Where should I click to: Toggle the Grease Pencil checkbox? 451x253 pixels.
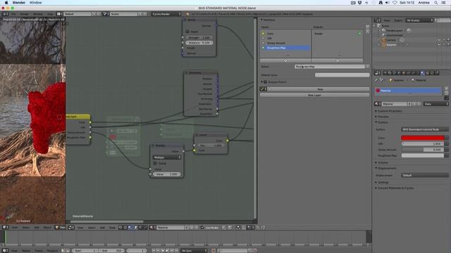click(266, 82)
